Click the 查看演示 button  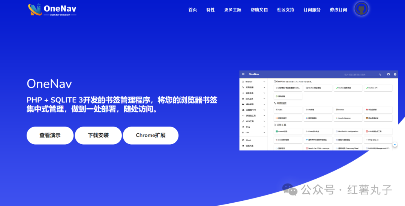50,135
